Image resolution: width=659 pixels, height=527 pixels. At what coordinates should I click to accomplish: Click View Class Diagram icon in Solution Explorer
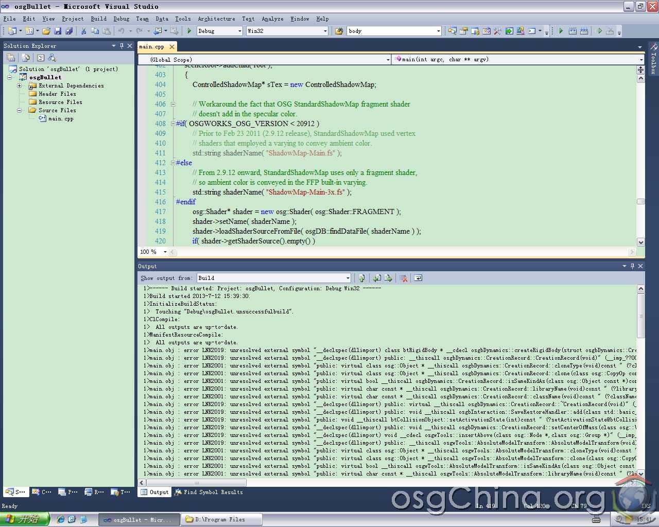(x=52, y=58)
